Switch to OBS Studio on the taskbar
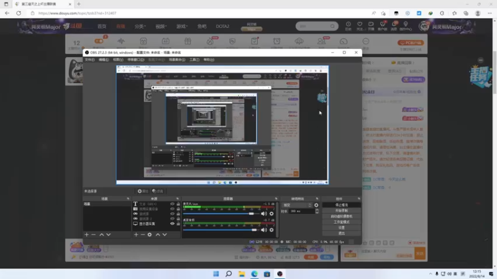 280,274
